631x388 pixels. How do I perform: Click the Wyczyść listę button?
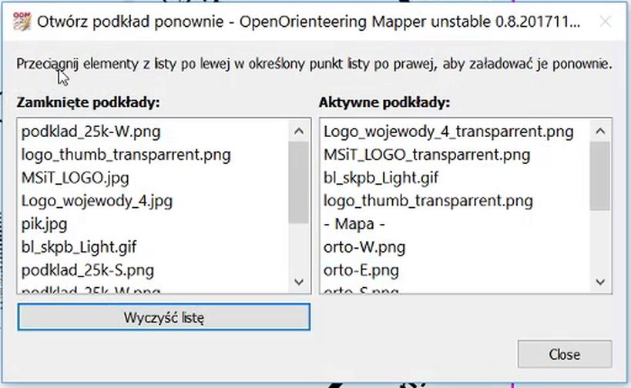click(x=164, y=317)
